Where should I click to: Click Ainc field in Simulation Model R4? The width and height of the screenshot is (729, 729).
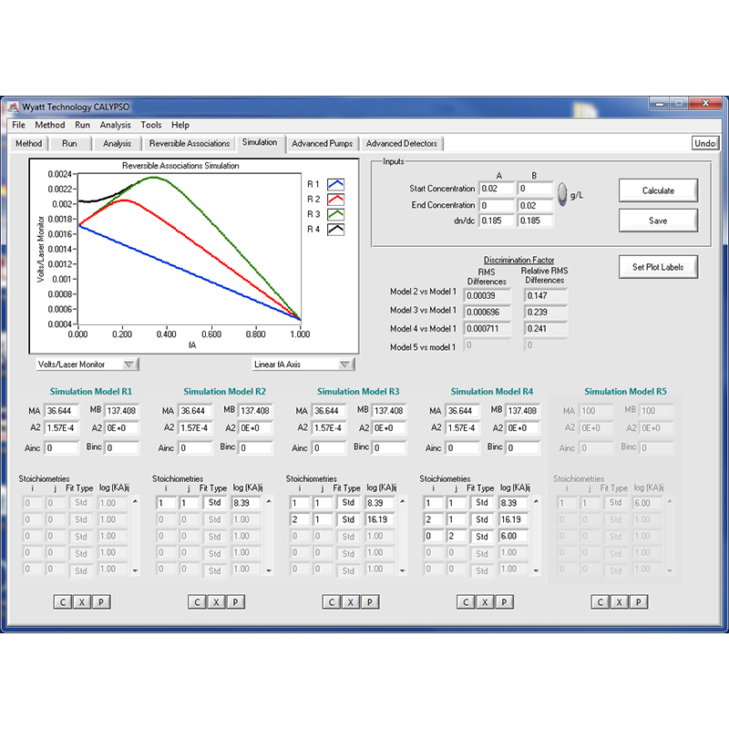(x=463, y=447)
